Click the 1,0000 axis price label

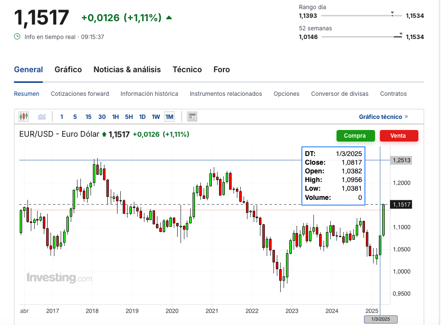[x=402, y=272]
